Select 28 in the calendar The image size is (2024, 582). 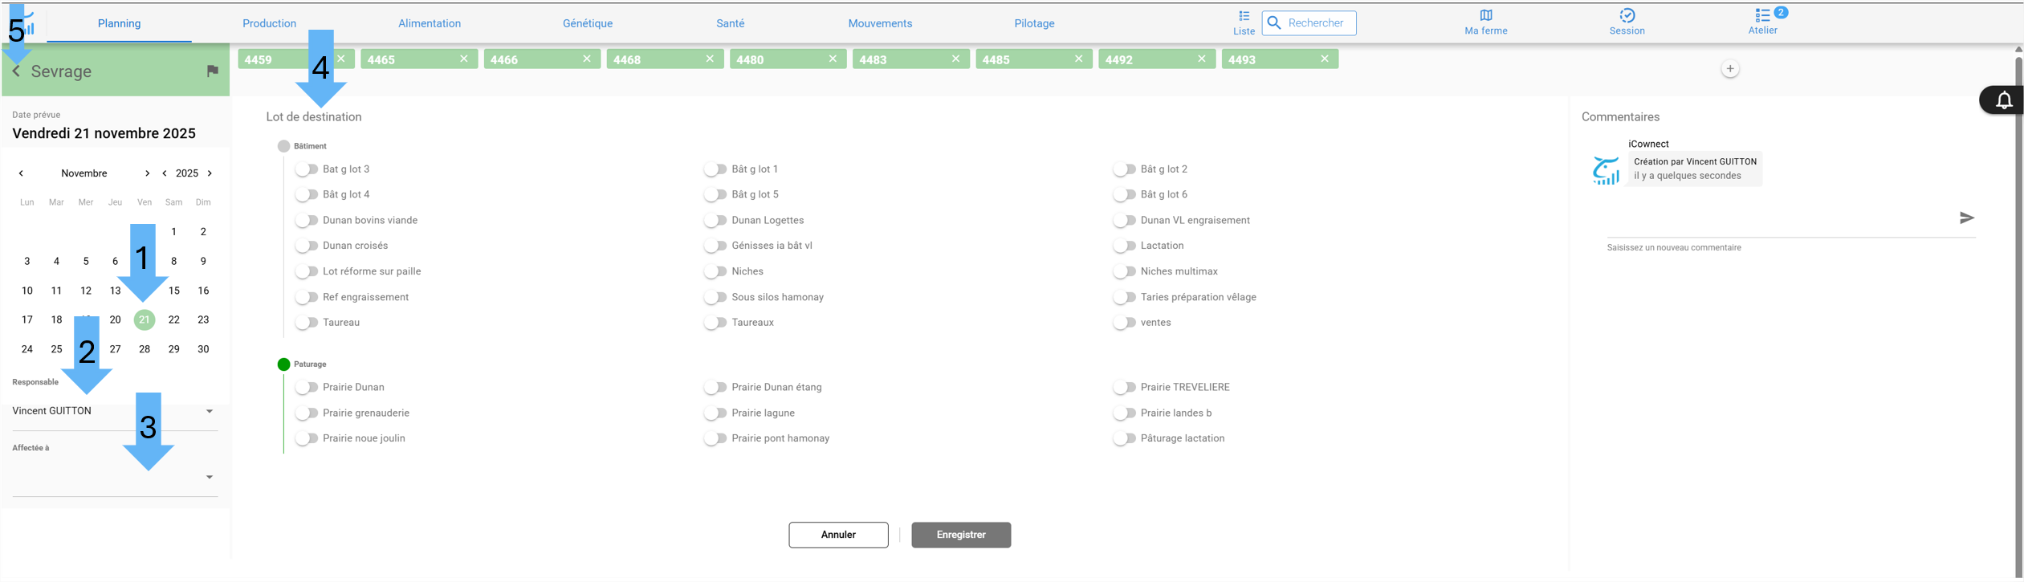[145, 349]
